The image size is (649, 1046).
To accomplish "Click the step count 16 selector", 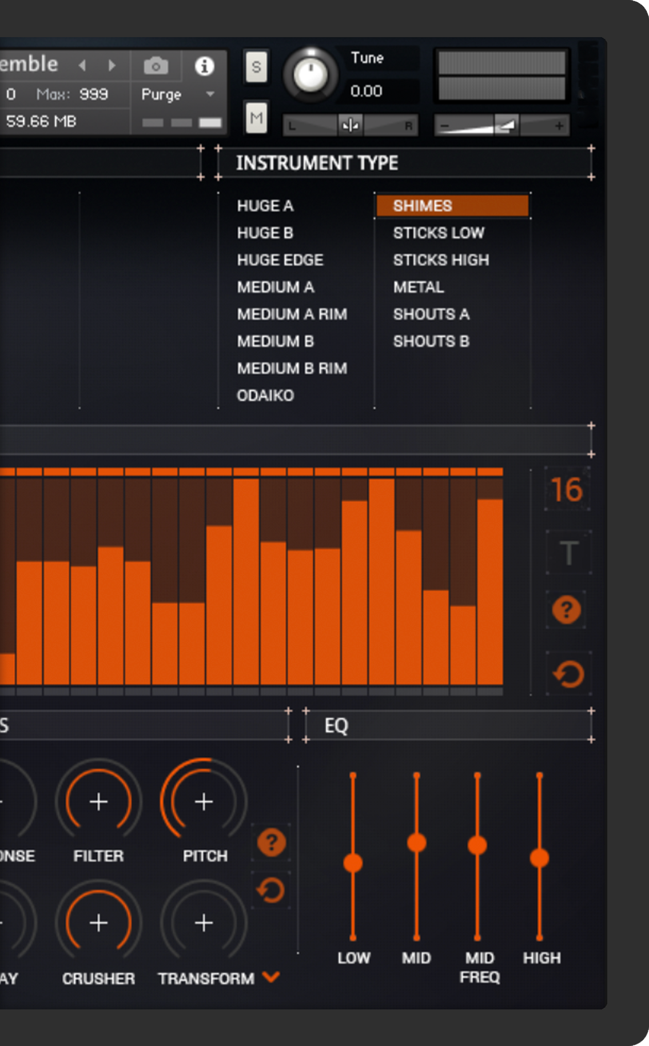I will 567,490.
